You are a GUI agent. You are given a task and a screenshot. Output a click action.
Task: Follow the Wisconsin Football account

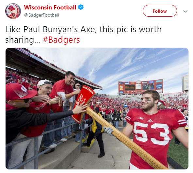coord(160,11)
